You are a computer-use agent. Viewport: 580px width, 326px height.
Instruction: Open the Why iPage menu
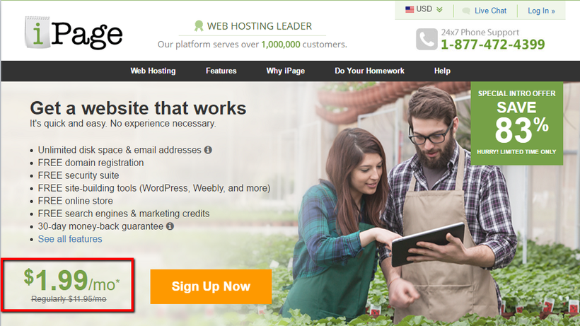pyautogui.click(x=285, y=71)
